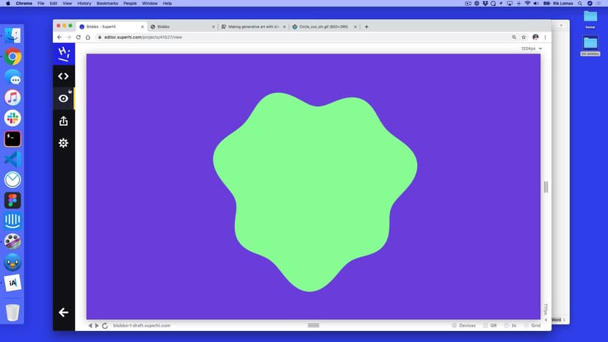
Task: Click the blobbo-1-draft.superhi.com link
Action: coord(142,325)
